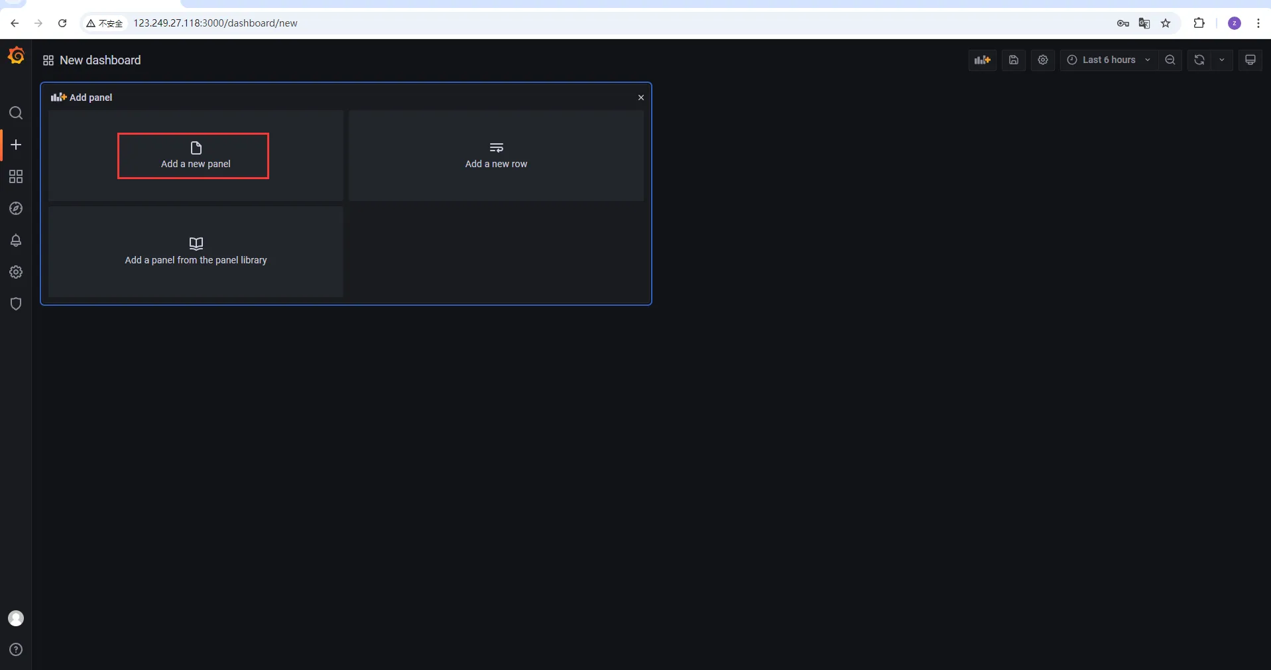Open the browser profile avatar
Image resolution: width=1271 pixels, height=670 pixels.
1235,23
